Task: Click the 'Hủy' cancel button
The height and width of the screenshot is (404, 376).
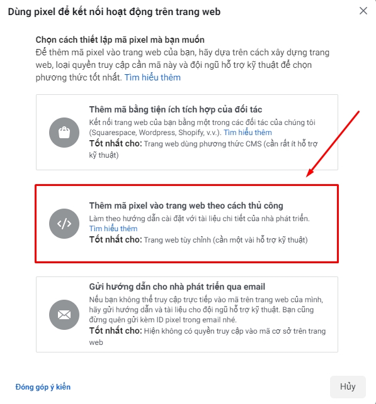Action: [348, 387]
